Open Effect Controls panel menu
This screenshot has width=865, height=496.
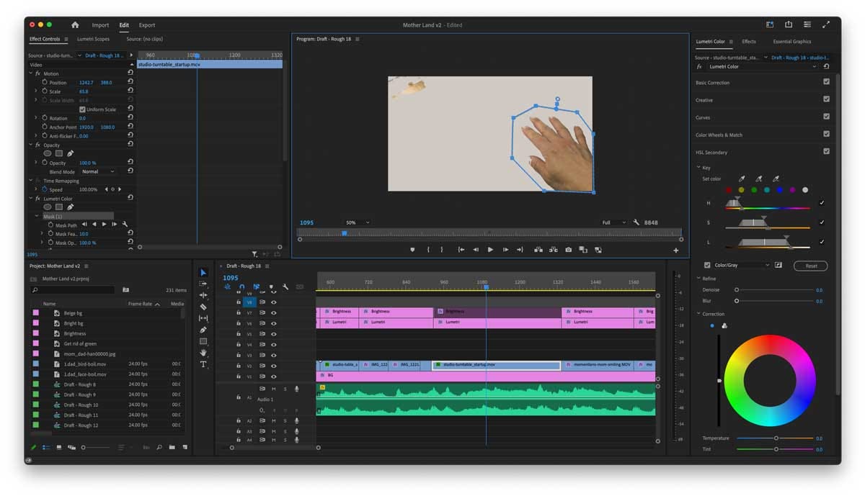66,39
